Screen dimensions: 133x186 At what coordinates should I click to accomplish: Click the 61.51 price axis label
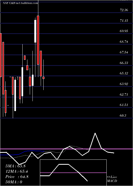(x=124, y=105)
